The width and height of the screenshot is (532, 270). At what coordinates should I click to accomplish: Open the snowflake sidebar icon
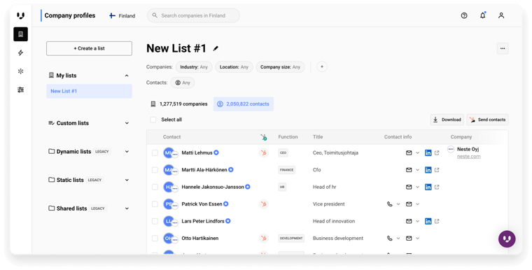tap(21, 71)
